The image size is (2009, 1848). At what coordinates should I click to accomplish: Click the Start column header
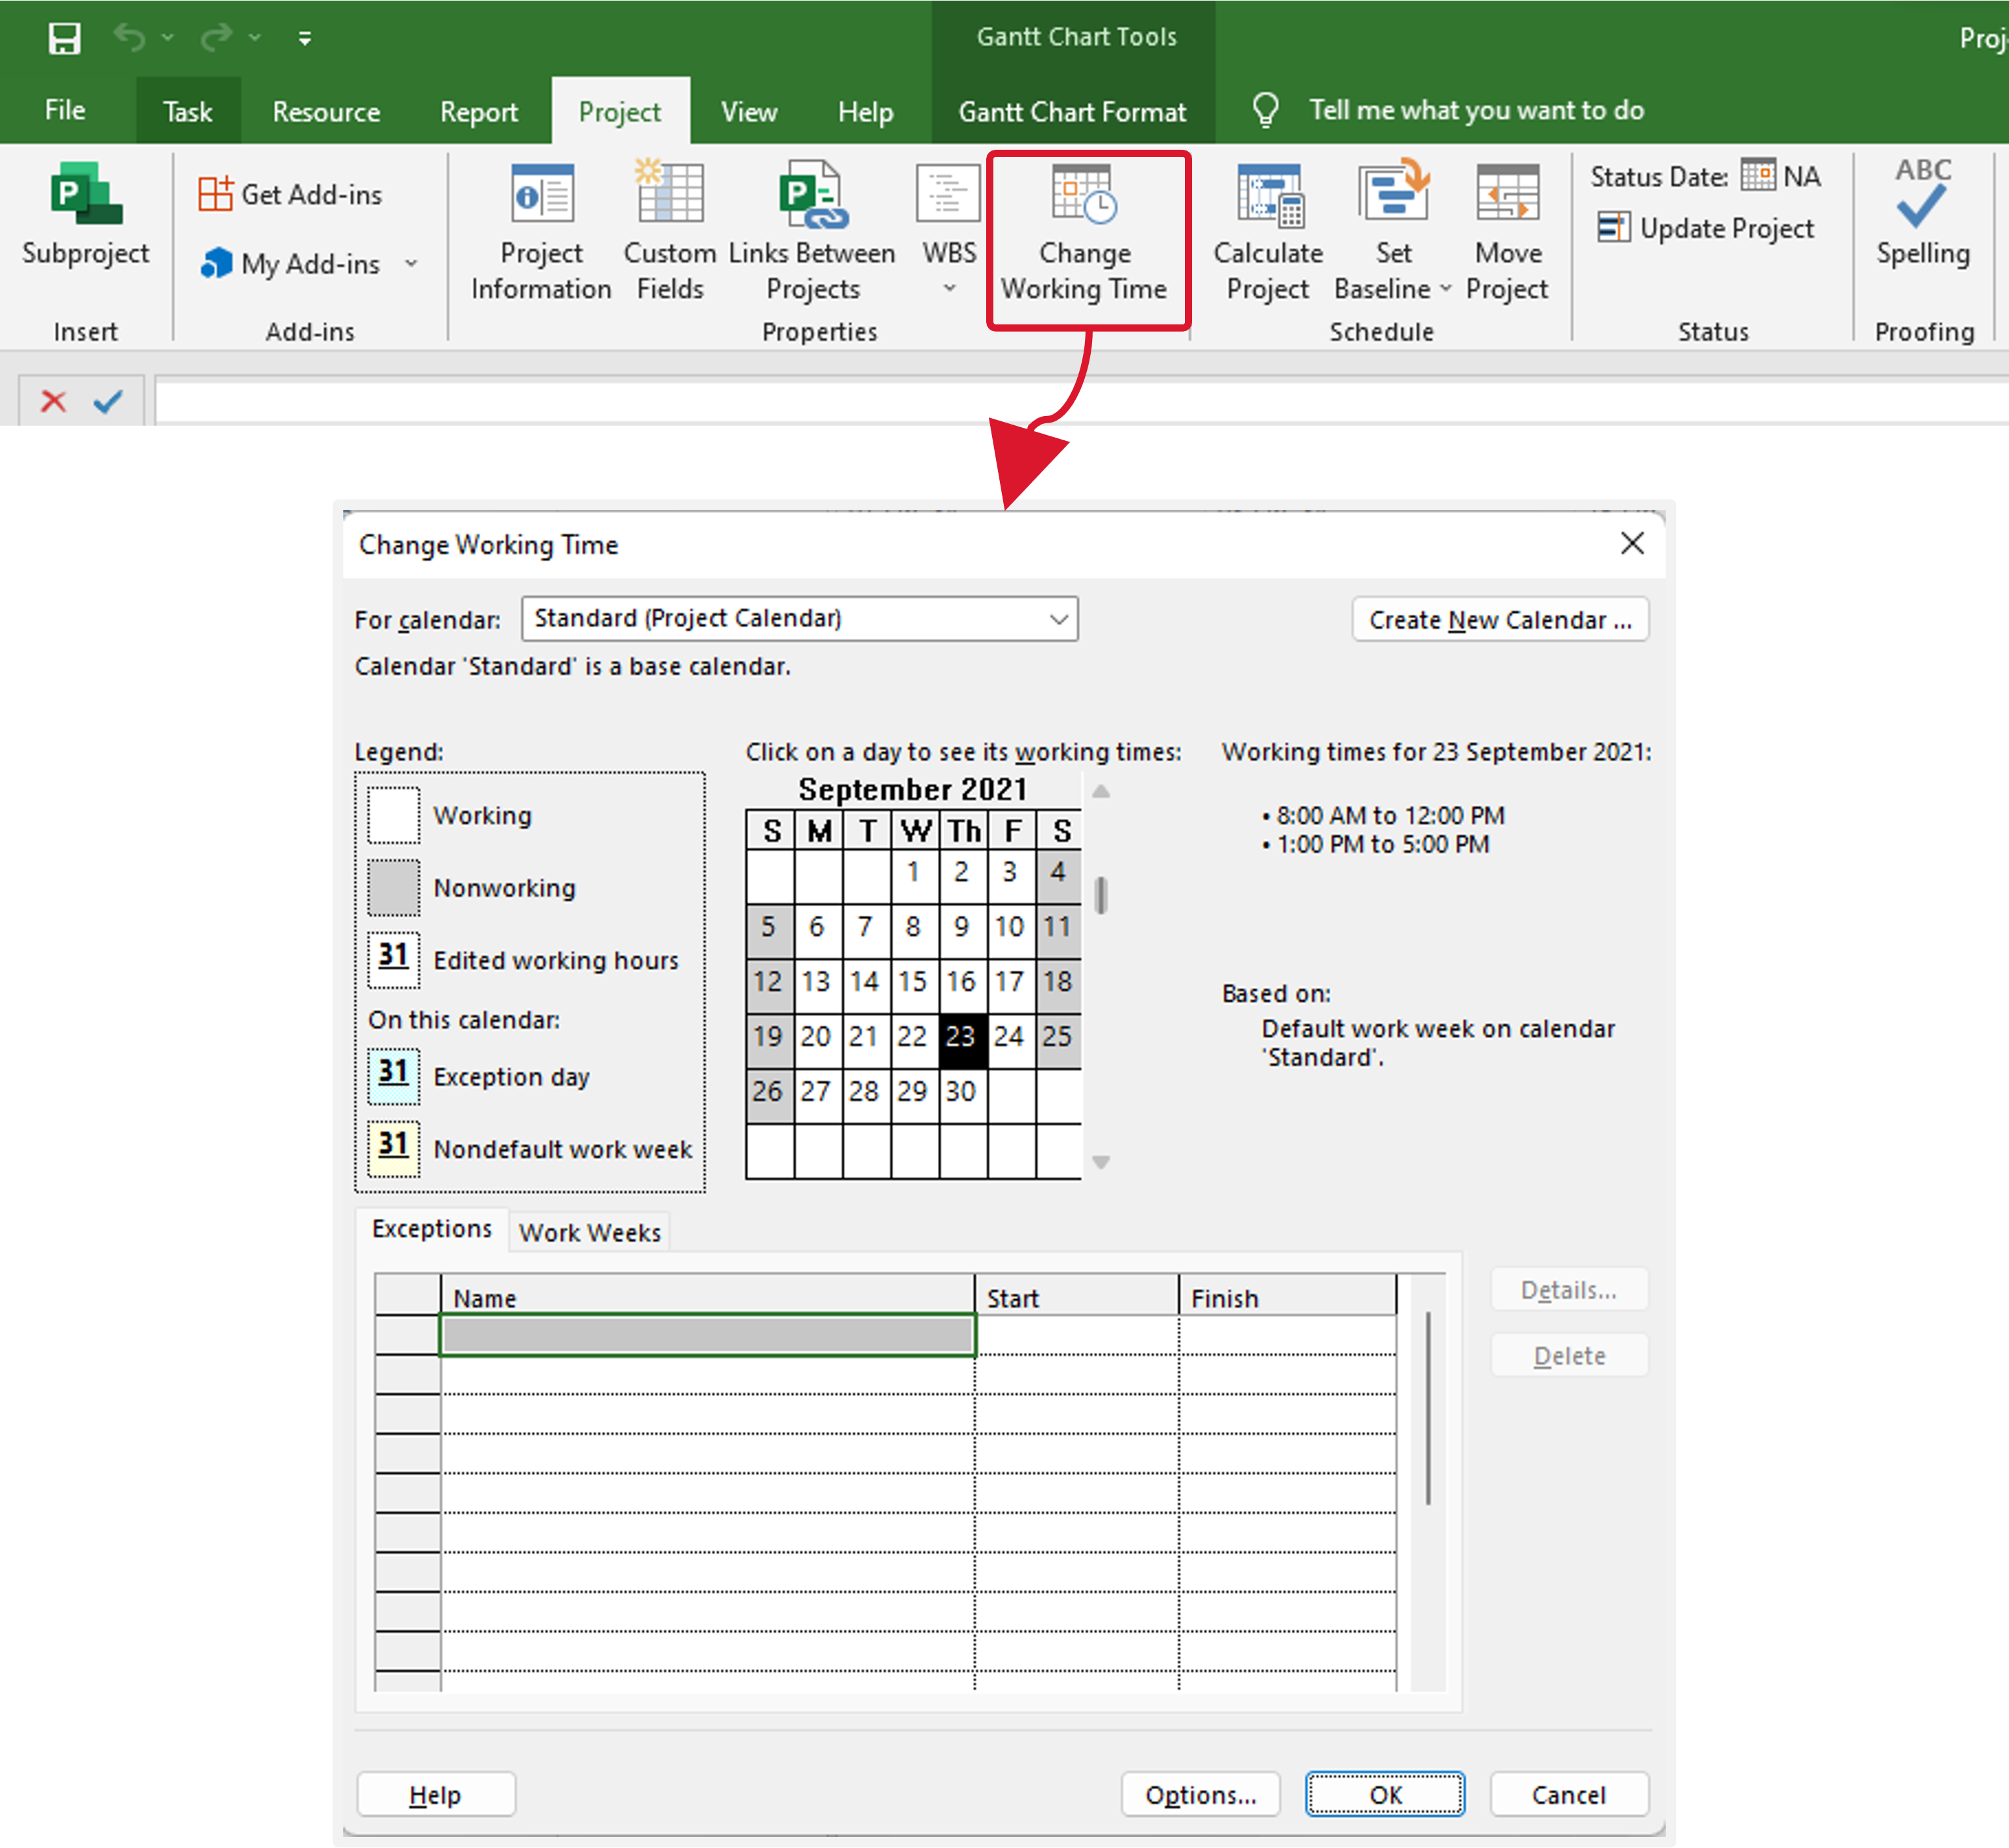(1076, 1297)
